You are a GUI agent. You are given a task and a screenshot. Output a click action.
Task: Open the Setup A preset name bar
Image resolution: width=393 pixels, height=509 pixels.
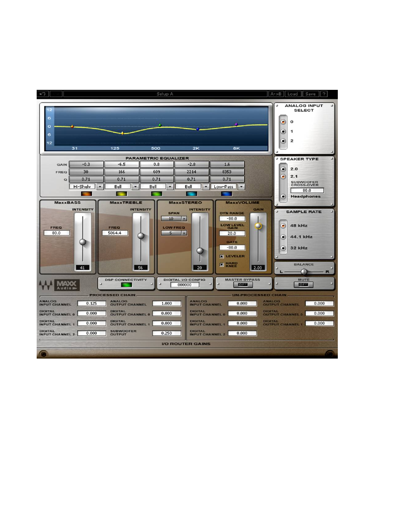click(x=165, y=94)
